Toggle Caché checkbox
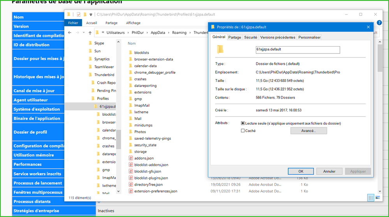 pos(243,131)
